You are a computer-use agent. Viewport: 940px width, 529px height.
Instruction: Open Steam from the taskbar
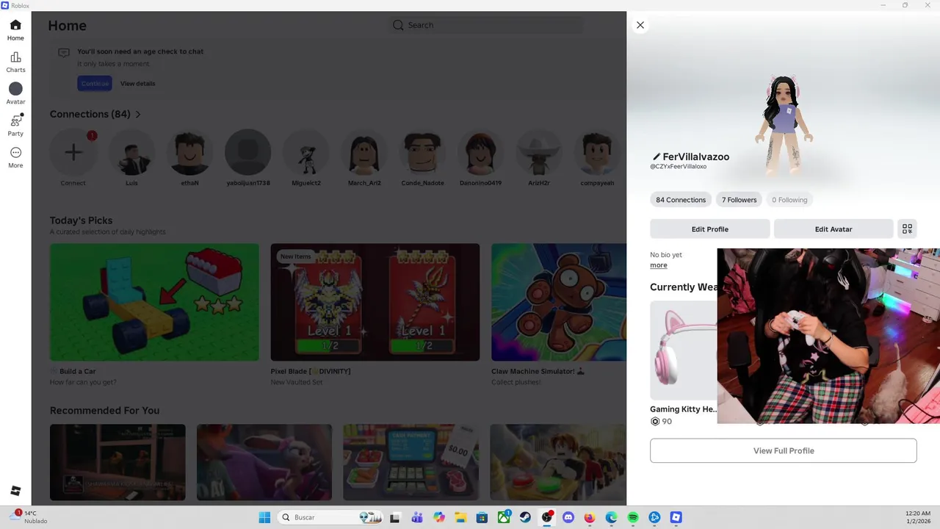click(525, 517)
